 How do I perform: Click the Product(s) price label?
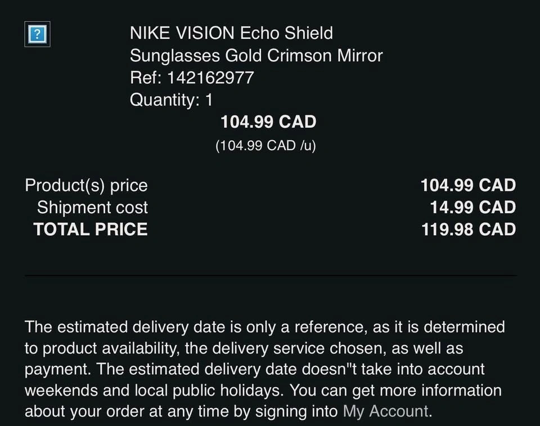(86, 185)
